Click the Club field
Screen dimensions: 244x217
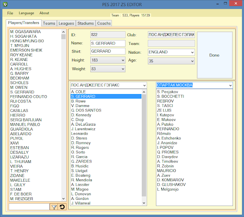[171, 35]
